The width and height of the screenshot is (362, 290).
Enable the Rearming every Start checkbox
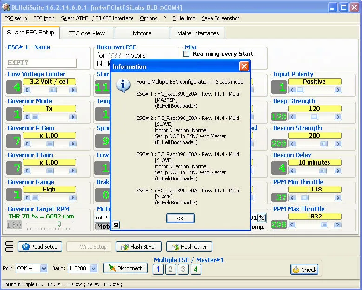187,54
